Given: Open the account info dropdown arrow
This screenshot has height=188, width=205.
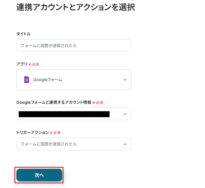Looking at the screenshot, I should [125, 114].
